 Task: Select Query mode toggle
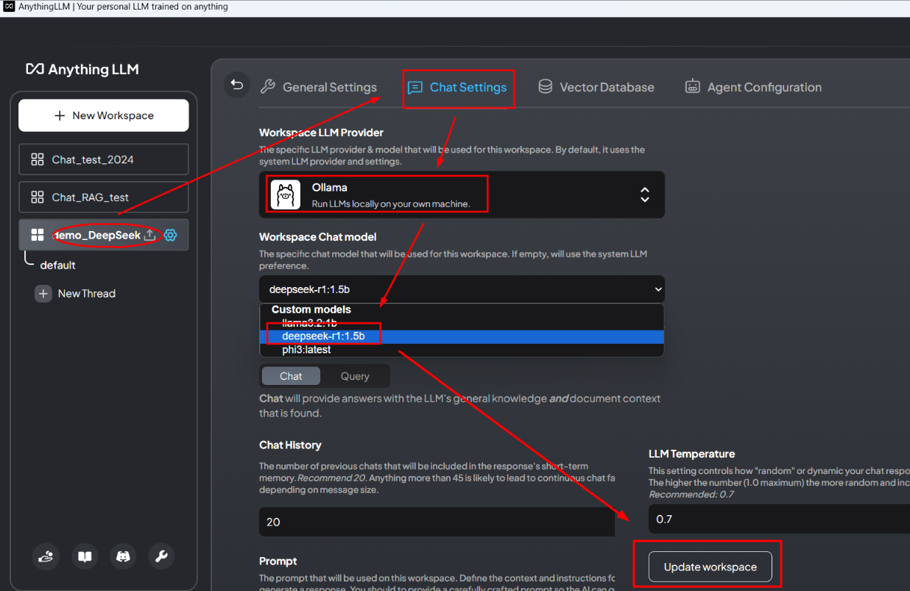tap(355, 376)
